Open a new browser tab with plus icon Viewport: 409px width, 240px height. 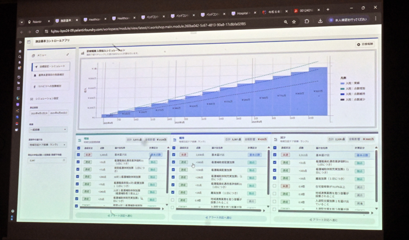point(327,10)
